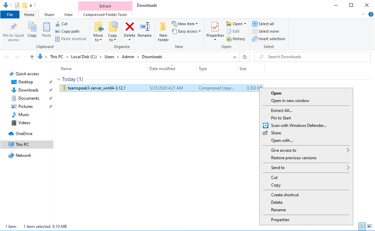Open Compressed Folder Tools tab

[x=105, y=15]
